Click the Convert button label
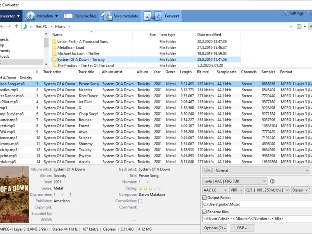 pyautogui.click(x=172, y=16)
